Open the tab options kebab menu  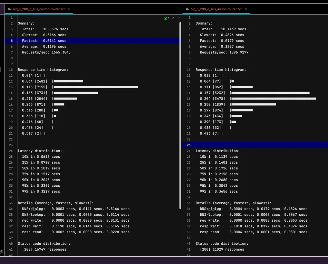coord(177,9)
